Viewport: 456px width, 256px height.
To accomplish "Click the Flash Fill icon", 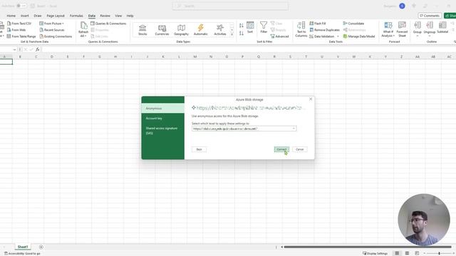I will click(311, 23).
